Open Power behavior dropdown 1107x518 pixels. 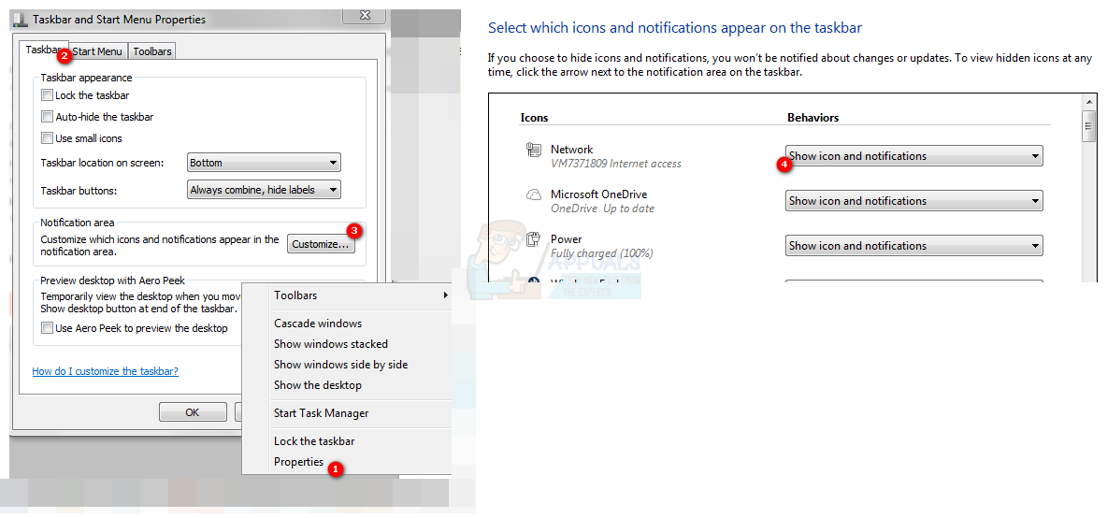tap(914, 246)
